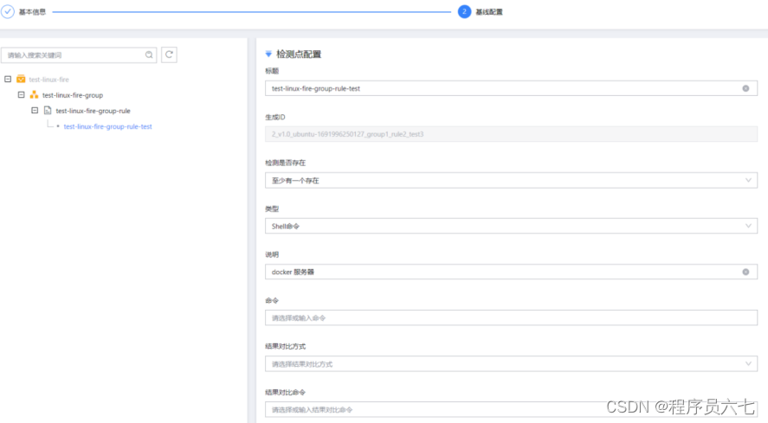Click the 说明 field label
768x423 pixels.
[272, 254]
